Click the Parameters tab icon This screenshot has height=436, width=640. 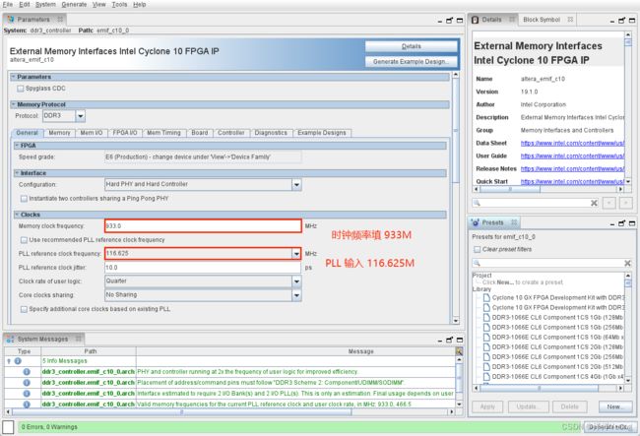[11, 19]
